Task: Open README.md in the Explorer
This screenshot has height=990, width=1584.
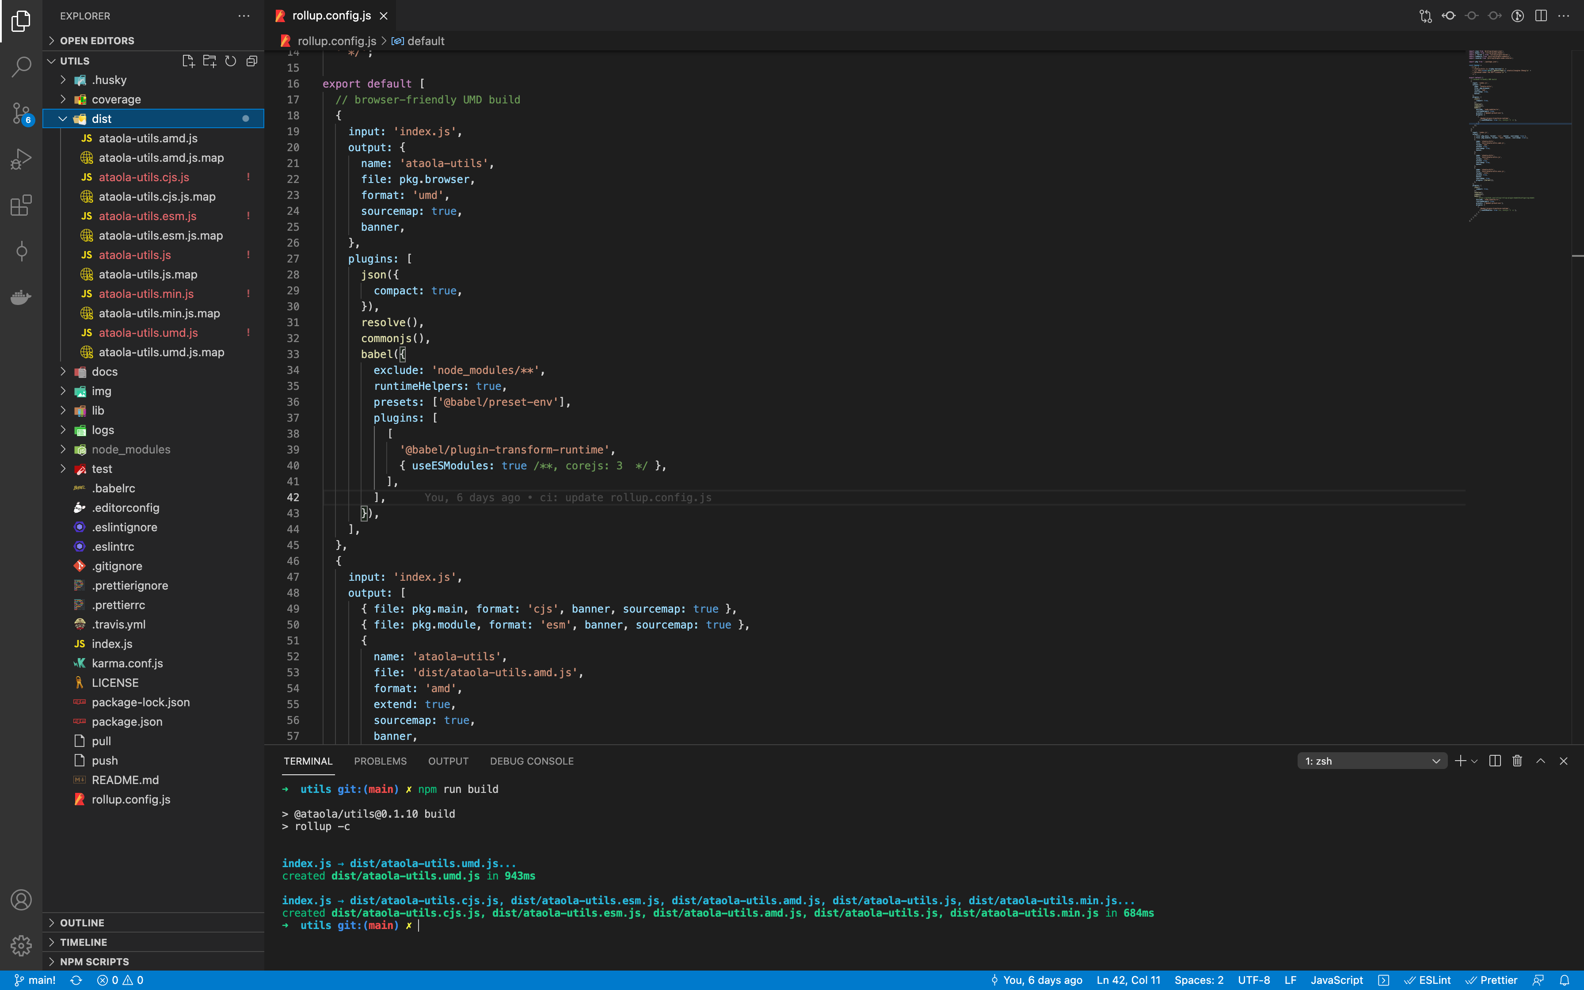Action: point(153,780)
